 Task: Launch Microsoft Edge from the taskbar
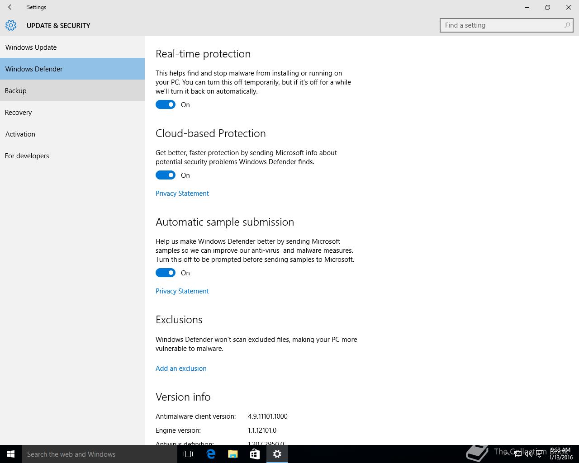(210, 454)
